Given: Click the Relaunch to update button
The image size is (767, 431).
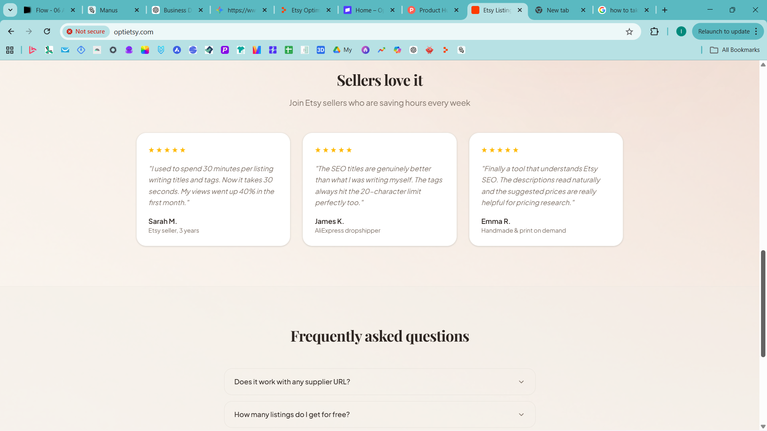Looking at the screenshot, I should tap(724, 31).
